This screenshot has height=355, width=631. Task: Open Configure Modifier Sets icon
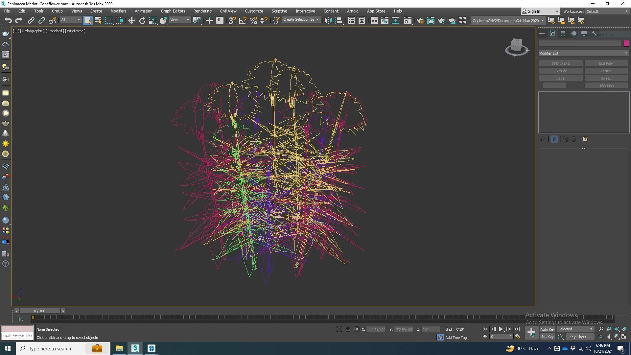click(x=585, y=139)
